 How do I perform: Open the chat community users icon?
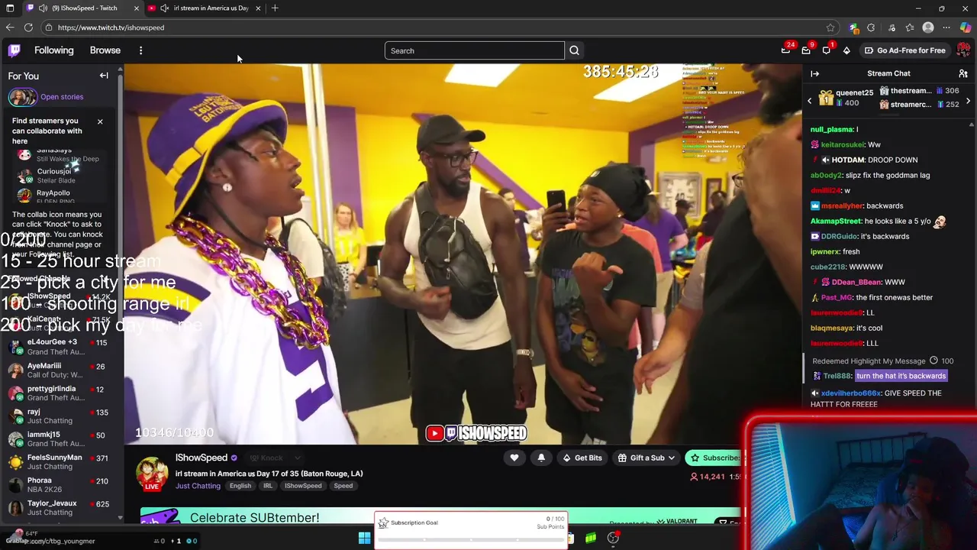963,73
